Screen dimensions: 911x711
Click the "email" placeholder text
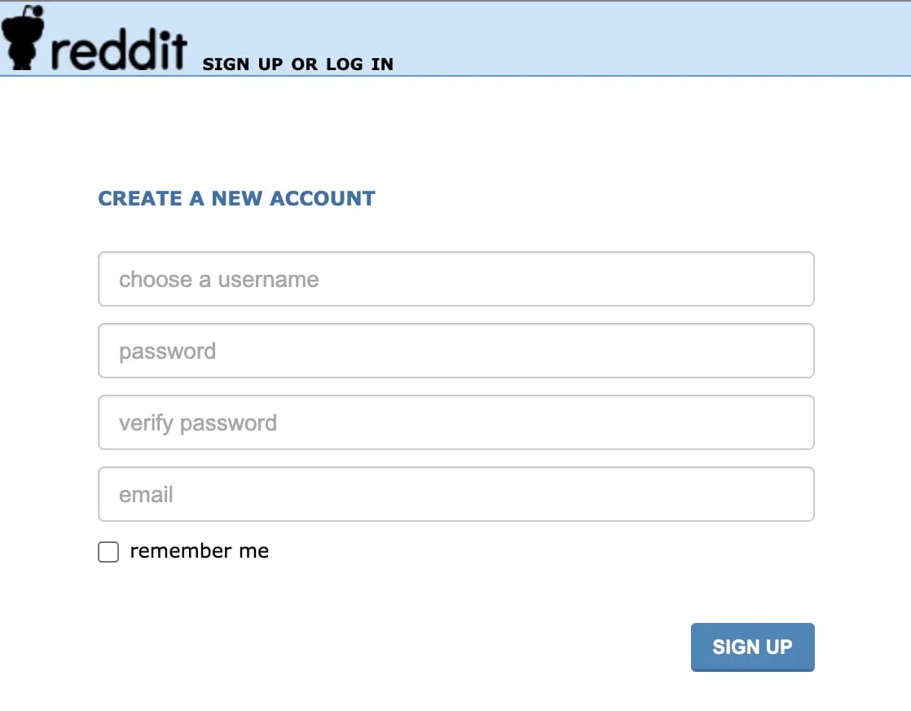[146, 495]
